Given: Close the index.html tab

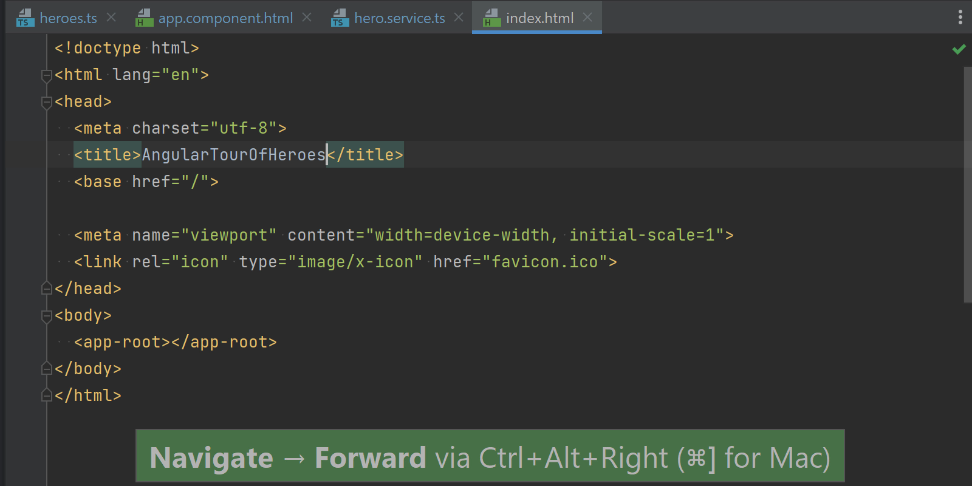Looking at the screenshot, I should pyautogui.click(x=587, y=18).
